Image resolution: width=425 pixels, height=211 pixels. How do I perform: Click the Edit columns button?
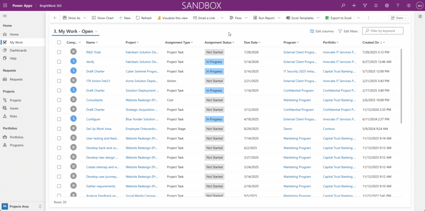(x=322, y=31)
